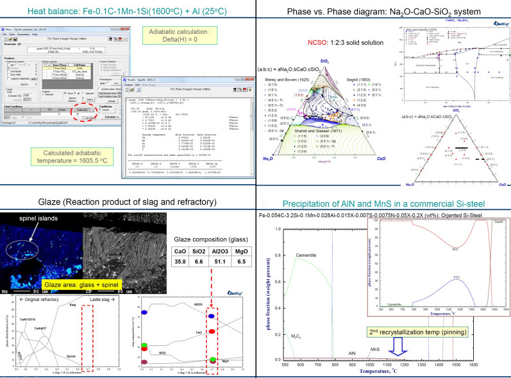Click the Full Name column header
Viewport: 511px width, 378px height.
(80, 65)
